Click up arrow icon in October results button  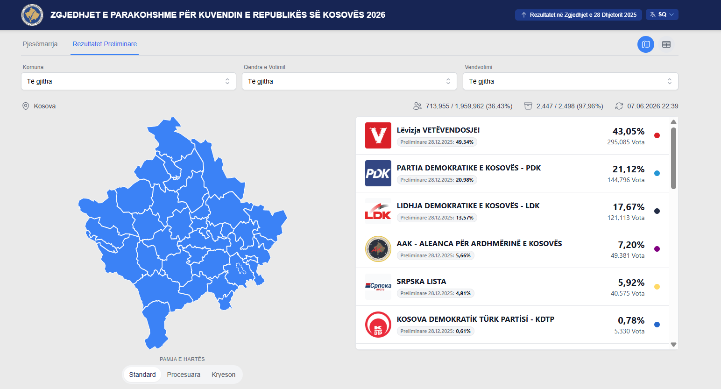coord(524,15)
